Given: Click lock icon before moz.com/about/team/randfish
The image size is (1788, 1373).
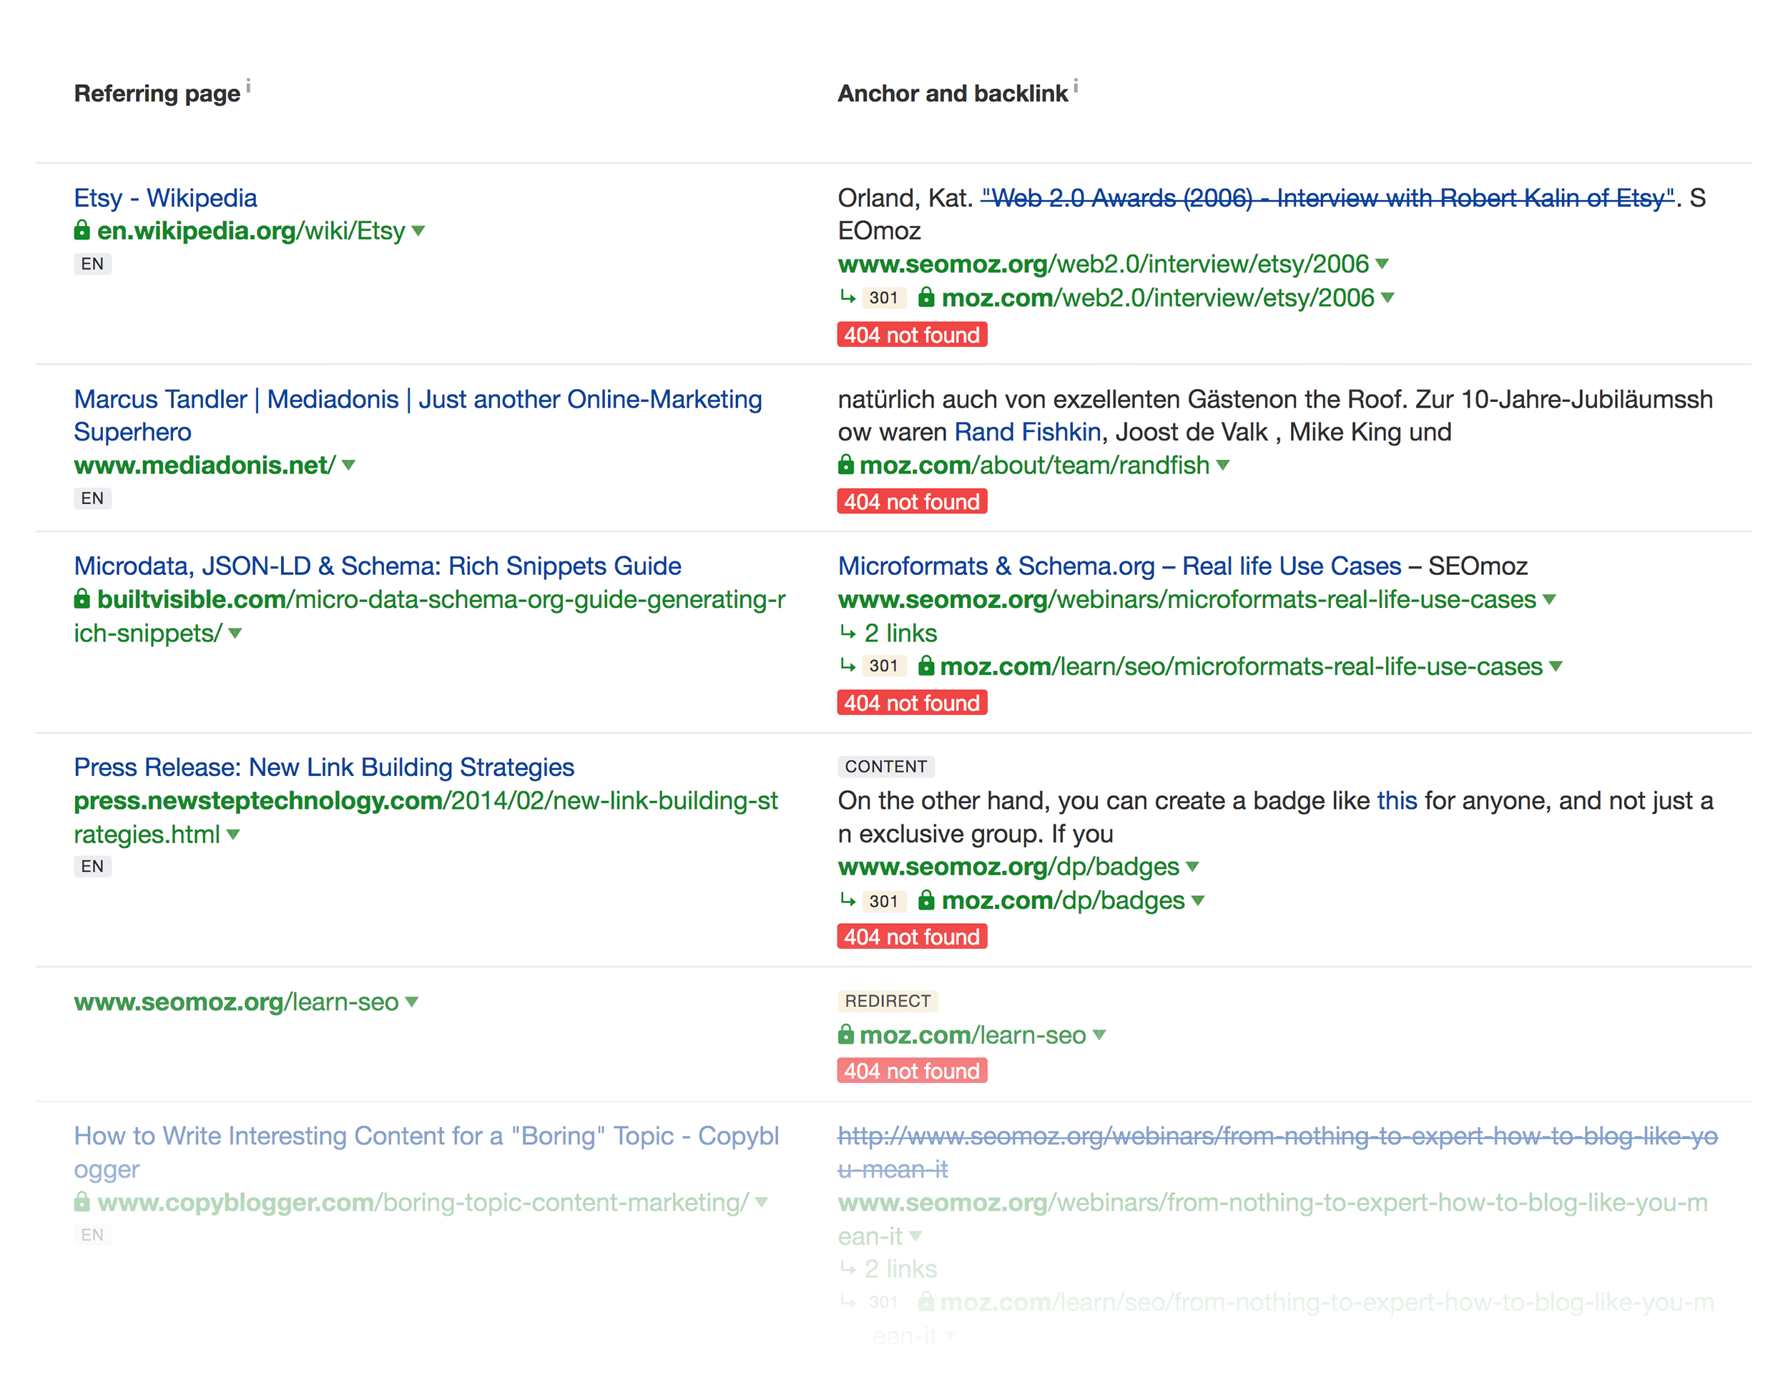Looking at the screenshot, I should pyautogui.click(x=846, y=464).
